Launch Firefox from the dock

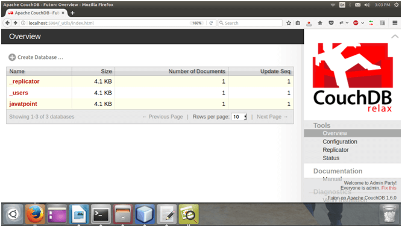(35, 214)
